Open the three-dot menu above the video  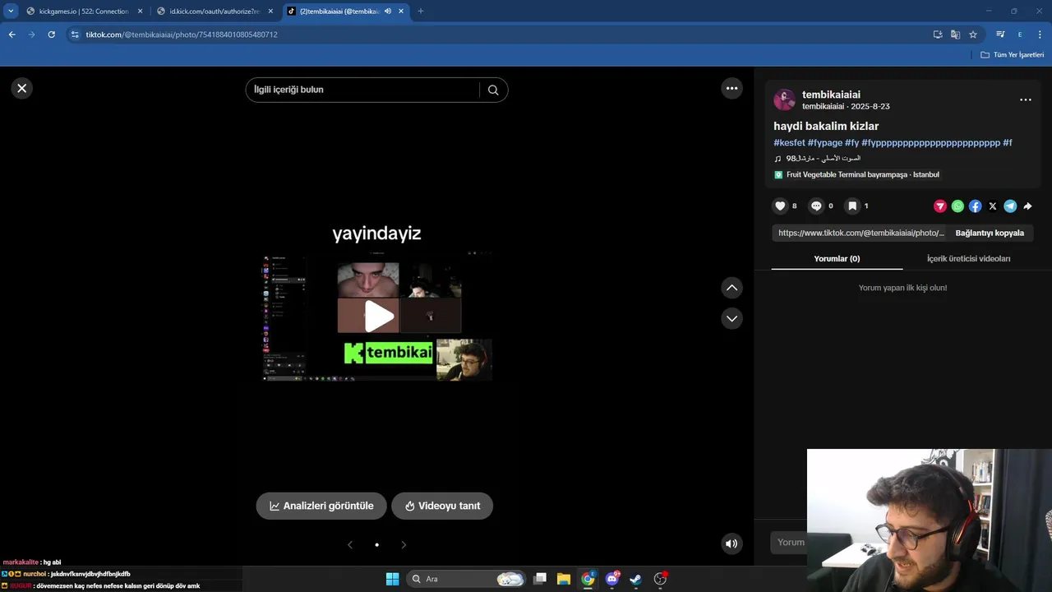coord(731,88)
